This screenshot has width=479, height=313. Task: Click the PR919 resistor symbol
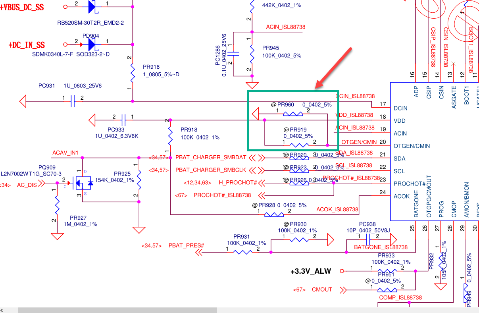coord(300,145)
